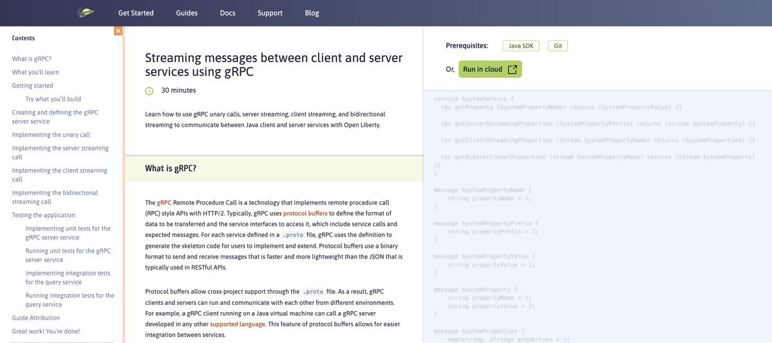Follow the protocol buffers hyperlink
Viewport: 772px width, 343px height.
[305, 214]
